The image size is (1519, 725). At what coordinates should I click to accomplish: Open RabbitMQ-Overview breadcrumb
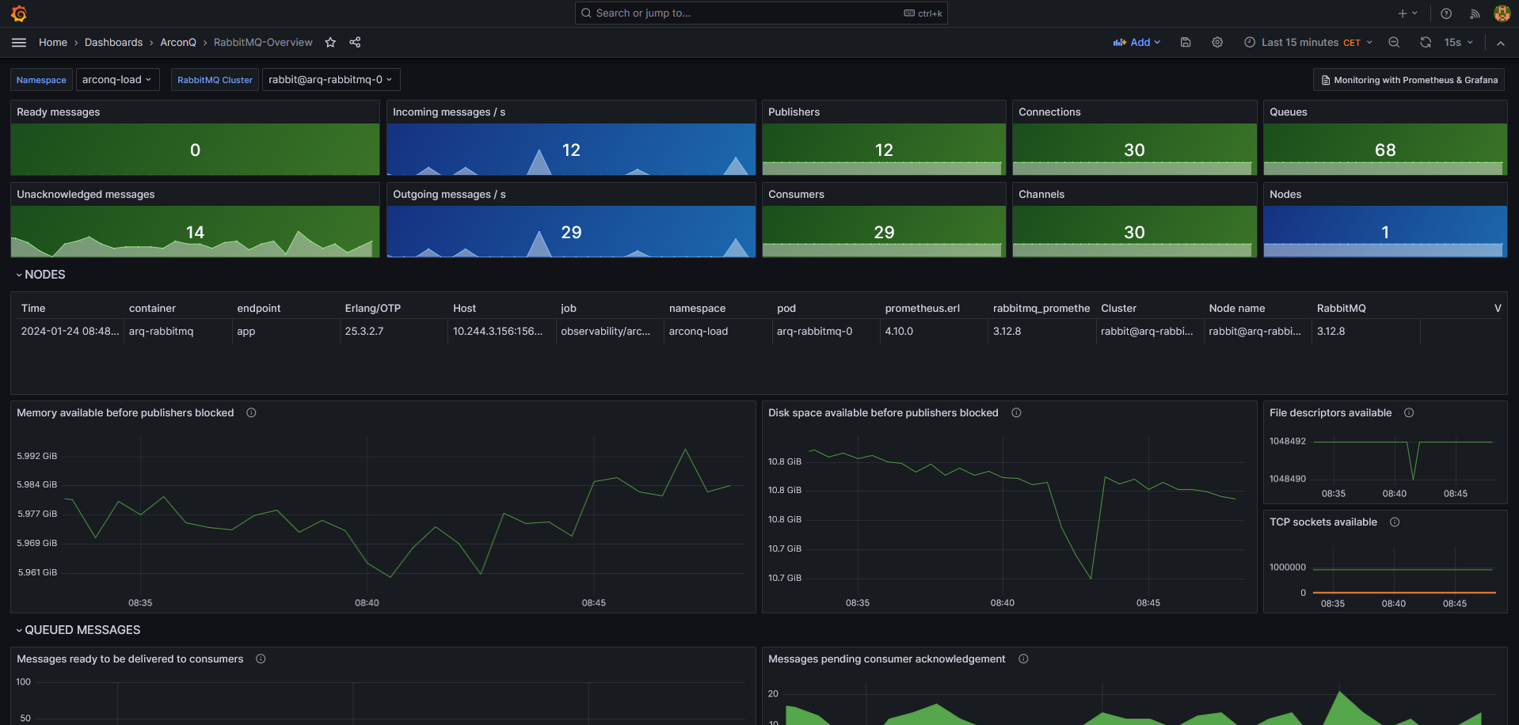263,43
